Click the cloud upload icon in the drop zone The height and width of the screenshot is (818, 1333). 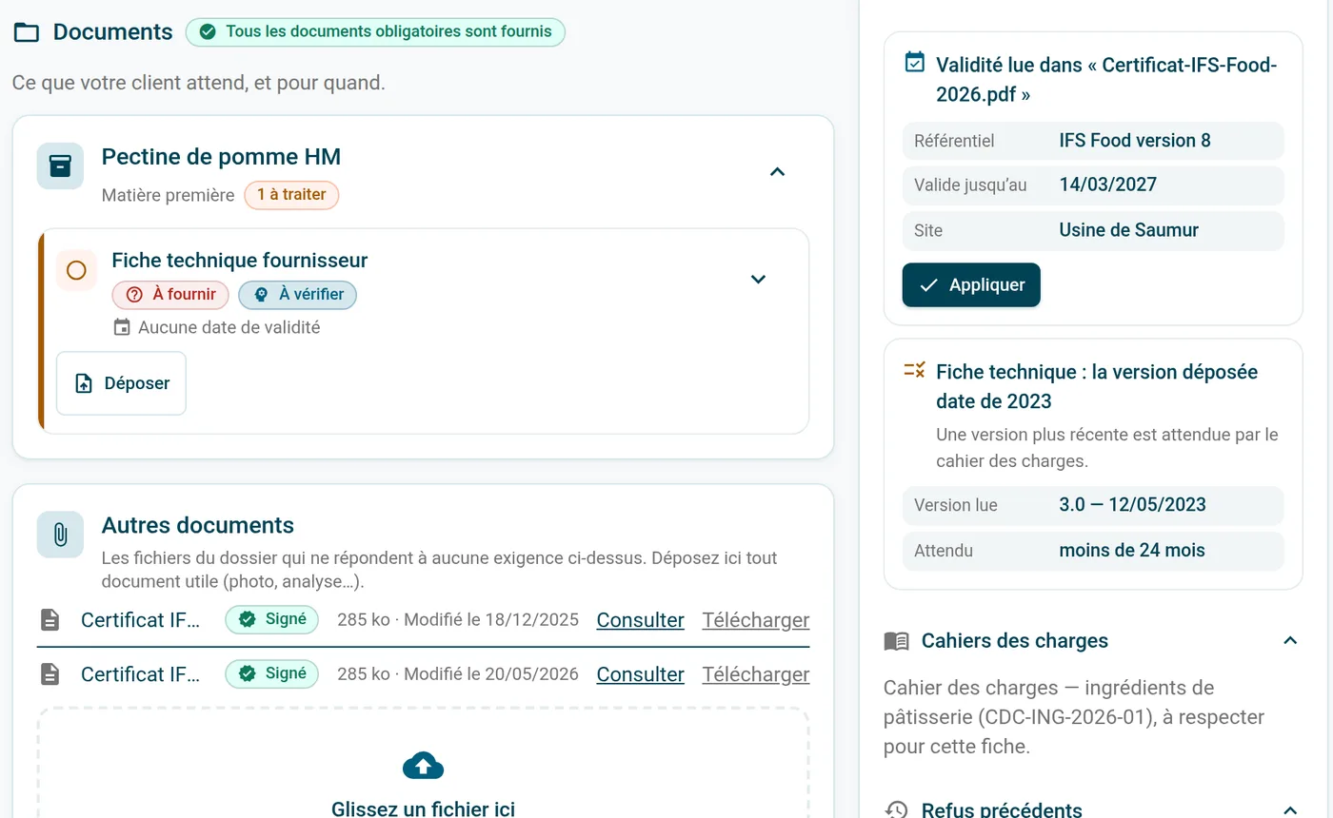click(423, 766)
